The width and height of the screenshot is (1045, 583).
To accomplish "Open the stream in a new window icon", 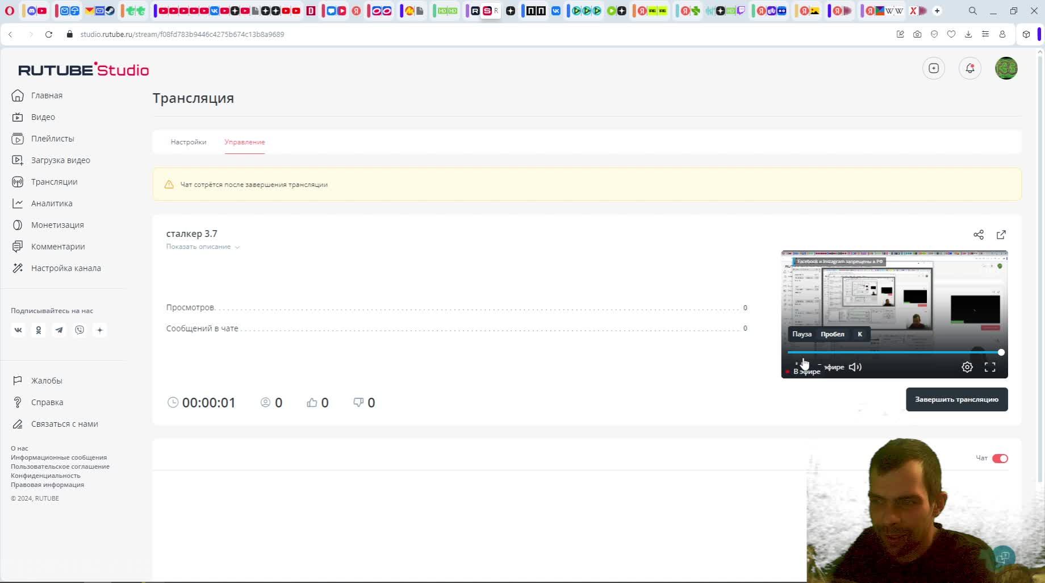I will [1001, 235].
